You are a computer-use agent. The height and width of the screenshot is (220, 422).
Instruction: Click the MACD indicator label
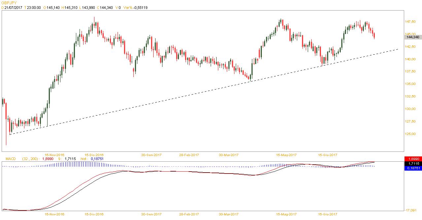[x=11, y=159]
